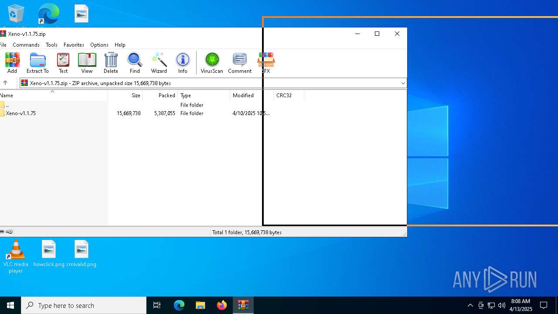Click the Add toolbar icon
The width and height of the screenshot is (558, 314).
point(12,63)
